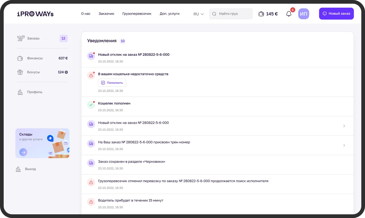Click truck icon beside Заказ сохранен notification

(91, 163)
